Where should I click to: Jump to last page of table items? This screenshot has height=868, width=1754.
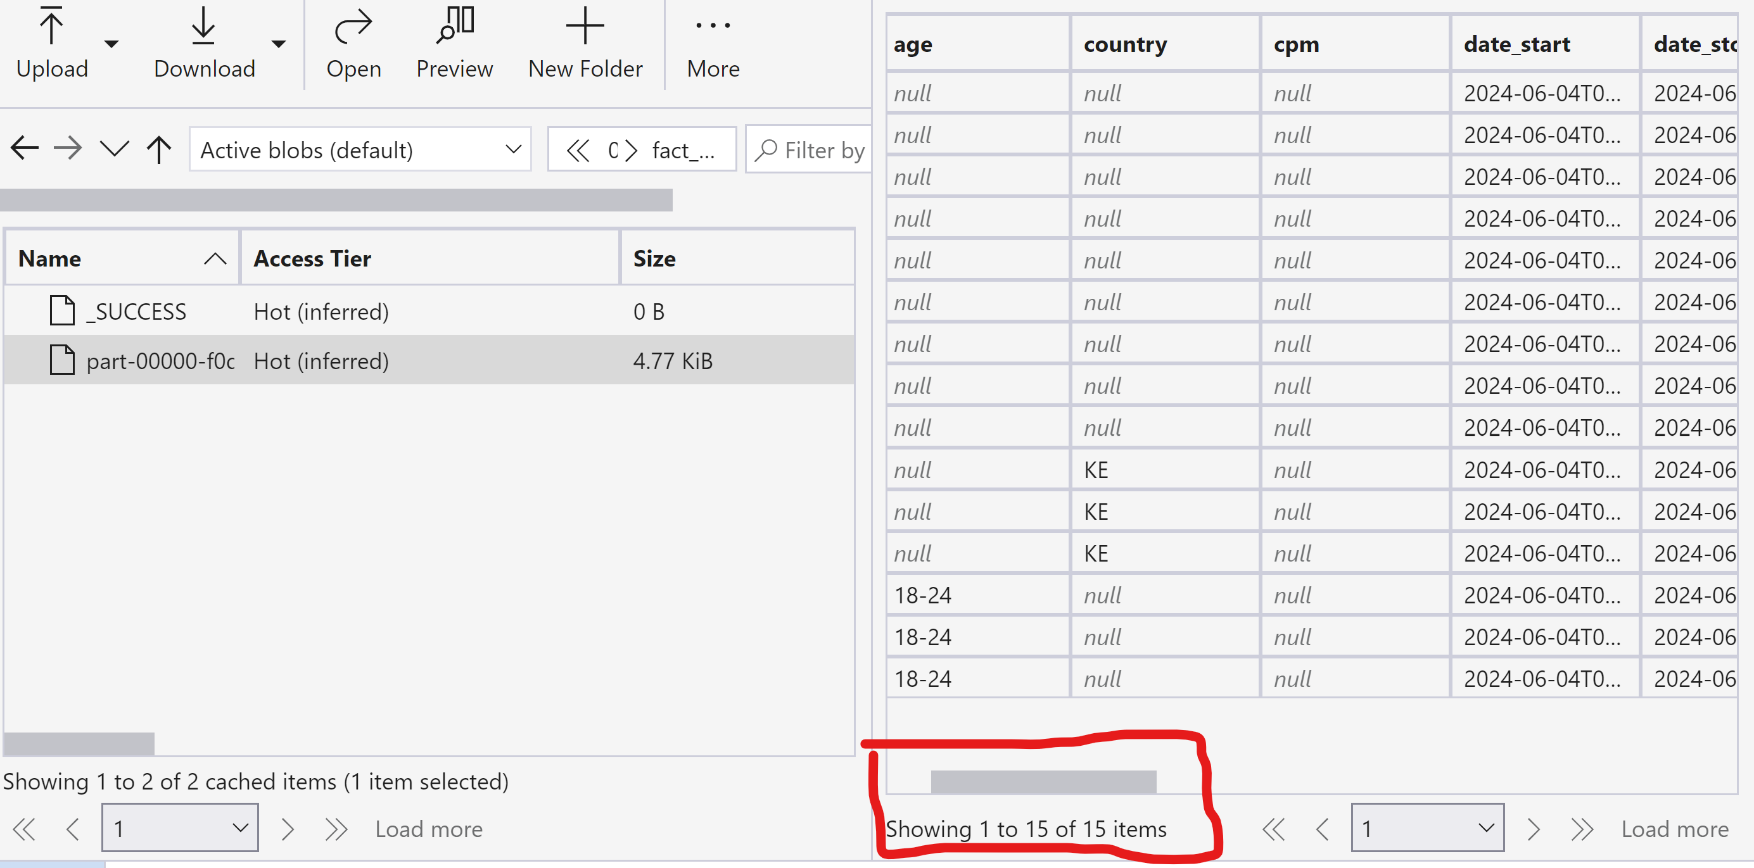(1581, 829)
